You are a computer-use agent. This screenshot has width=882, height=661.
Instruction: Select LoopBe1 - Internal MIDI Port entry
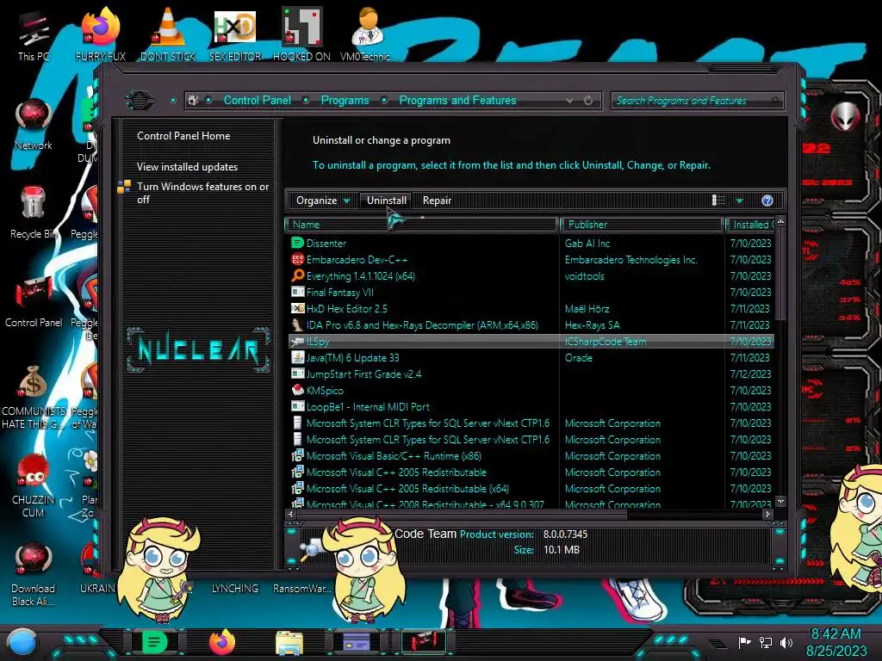click(x=531, y=406)
